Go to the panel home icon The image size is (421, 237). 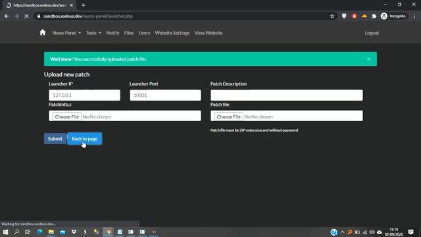[x=42, y=33]
